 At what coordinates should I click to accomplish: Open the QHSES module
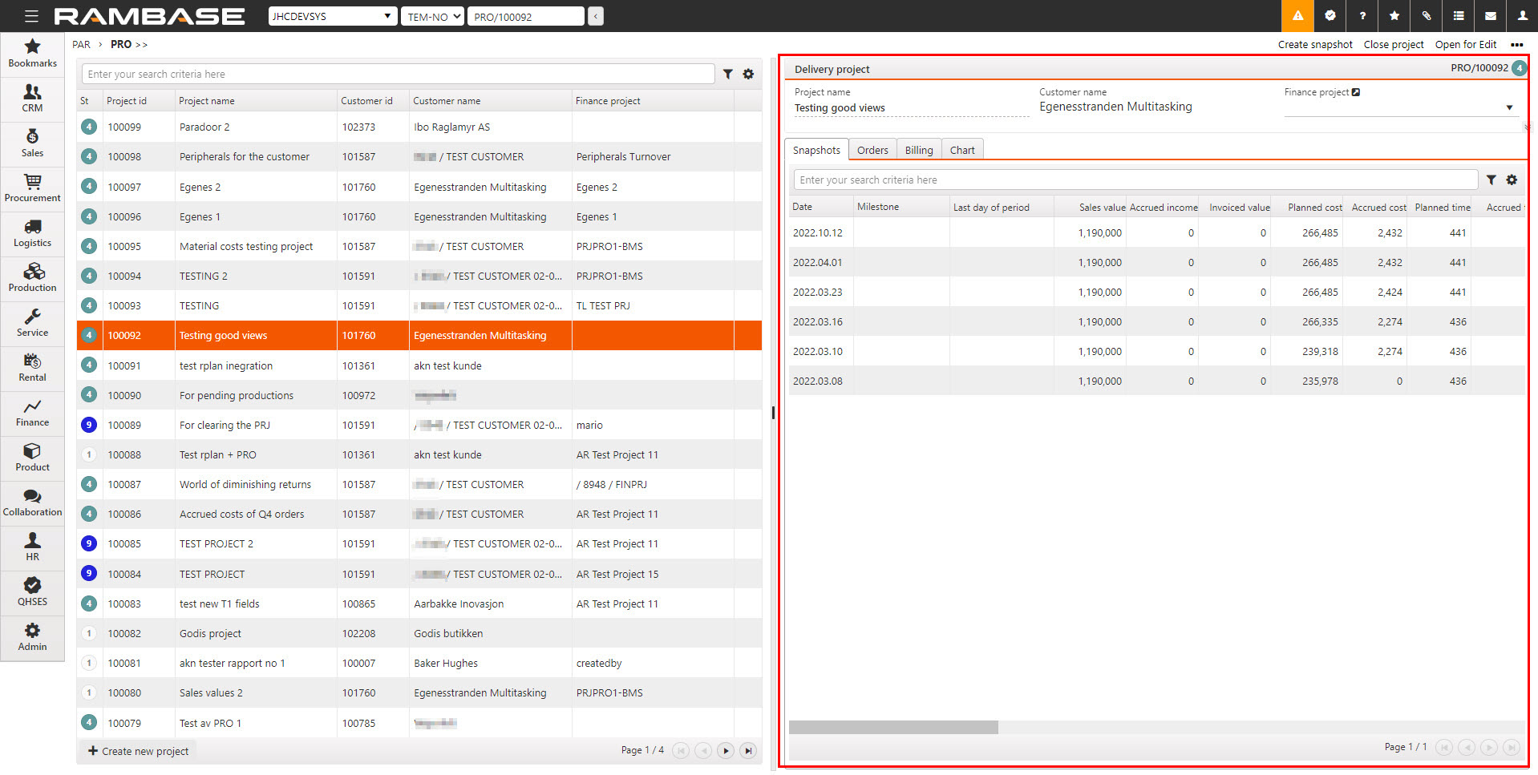32,591
